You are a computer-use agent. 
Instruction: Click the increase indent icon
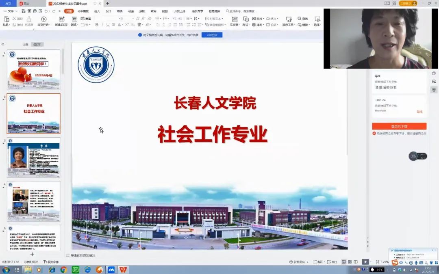click(180, 18)
